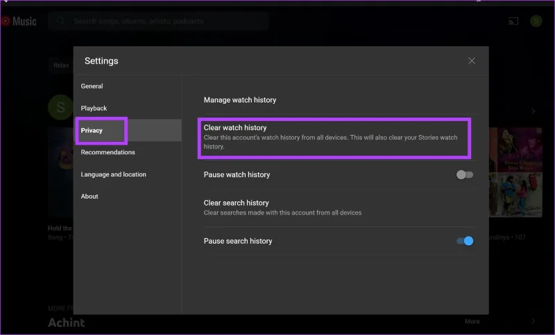Image resolution: width=555 pixels, height=335 pixels.
Task: Select the Relax mood chip
Action: pos(61,65)
